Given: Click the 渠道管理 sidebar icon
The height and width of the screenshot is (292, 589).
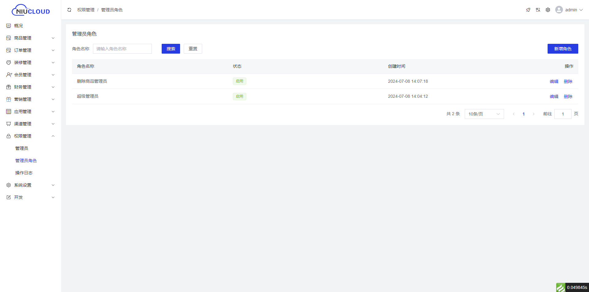Looking at the screenshot, I should tap(9, 124).
